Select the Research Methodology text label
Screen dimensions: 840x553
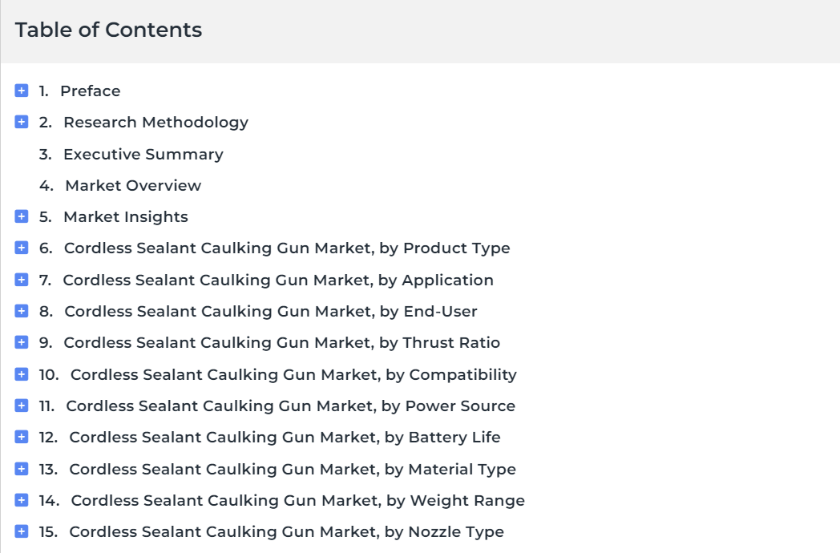click(155, 123)
